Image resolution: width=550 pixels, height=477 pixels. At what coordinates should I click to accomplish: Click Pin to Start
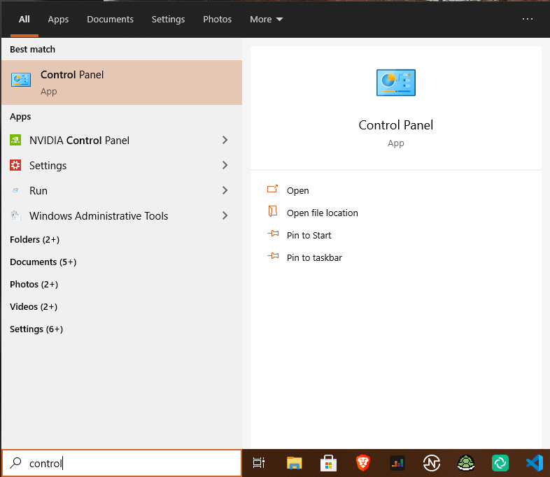309,236
